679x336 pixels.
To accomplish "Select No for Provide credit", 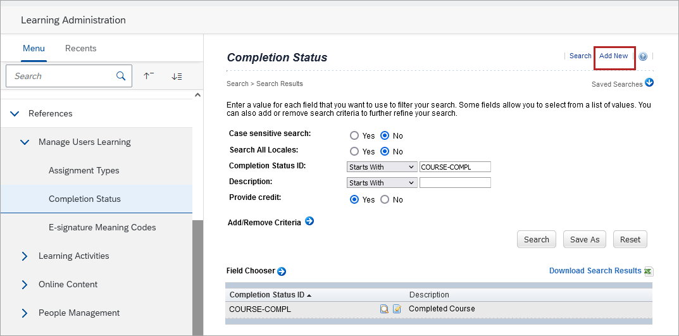I will 385,200.
